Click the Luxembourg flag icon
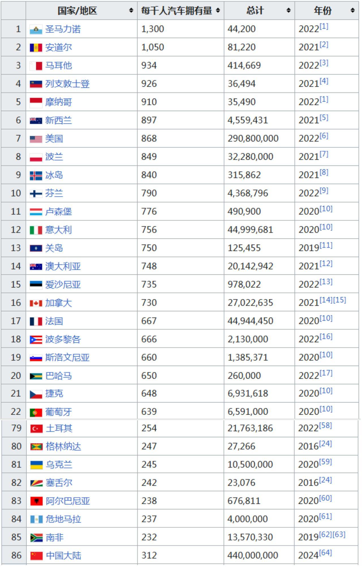This screenshot has height=567, width=362. tap(36, 212)
